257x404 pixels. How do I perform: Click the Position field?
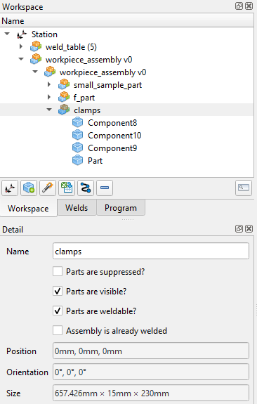pyautogui.click(x=151, y=351)
